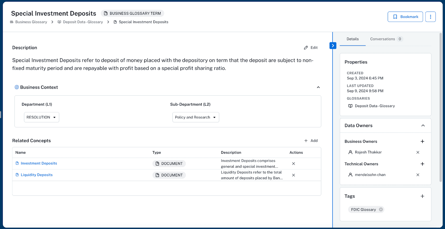Screen dimensions: 445x229
Task: Remove Liquidity Deposits related concept
Action: 293,175
